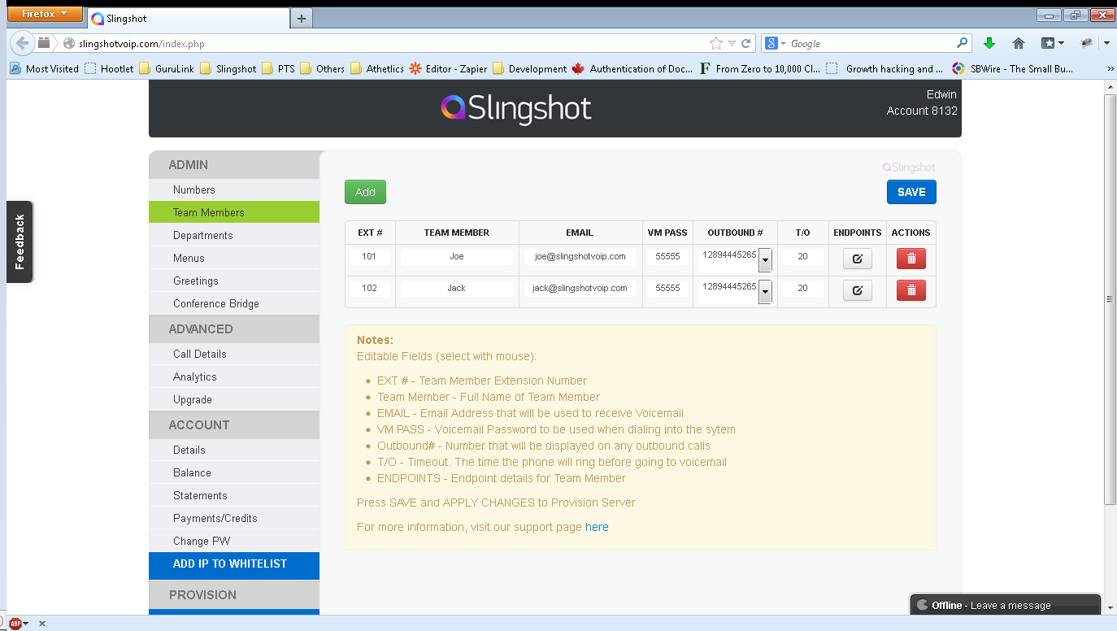Open the Upgrade page
1117x631 pixels.
pos(234,399)
